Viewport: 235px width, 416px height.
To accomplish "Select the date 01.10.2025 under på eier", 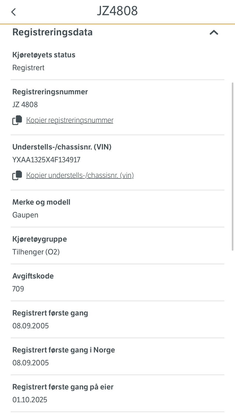I will coord(30,400).
